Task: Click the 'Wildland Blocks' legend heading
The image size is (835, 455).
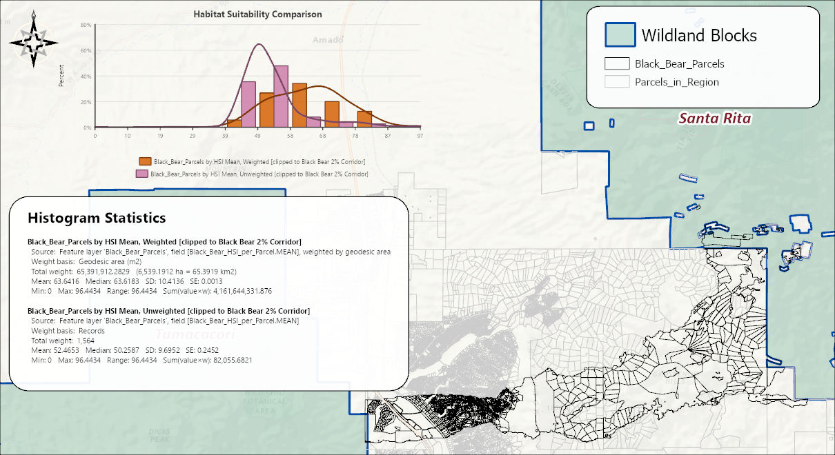Action: 699,35
